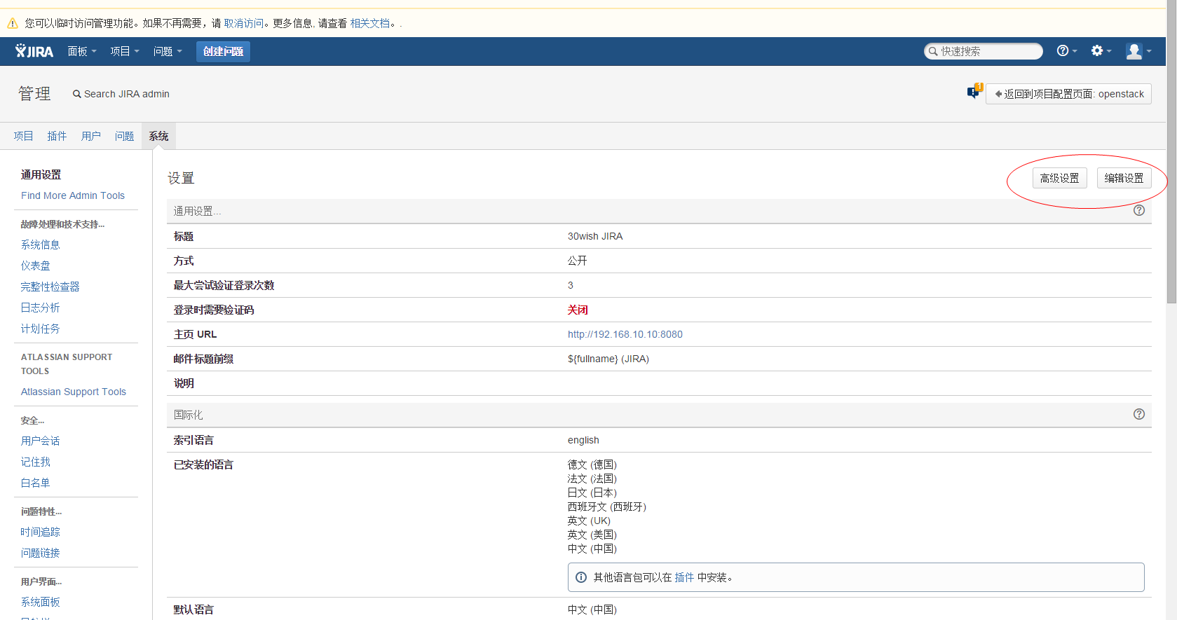Open 白名单 in sidebar
Screen dimensions: 1177x620
(x=36, y=483)
